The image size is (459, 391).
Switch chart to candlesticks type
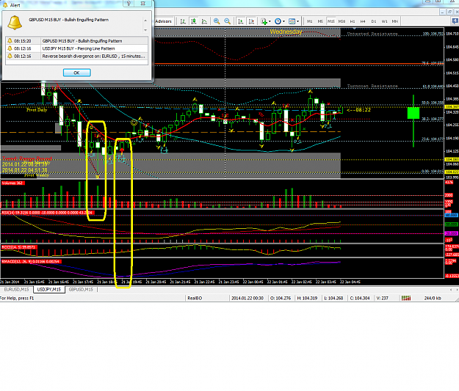pos(193,21)
